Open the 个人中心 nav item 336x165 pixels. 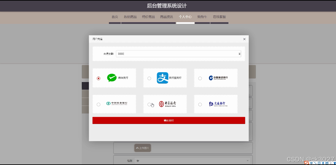coord(185,17)
